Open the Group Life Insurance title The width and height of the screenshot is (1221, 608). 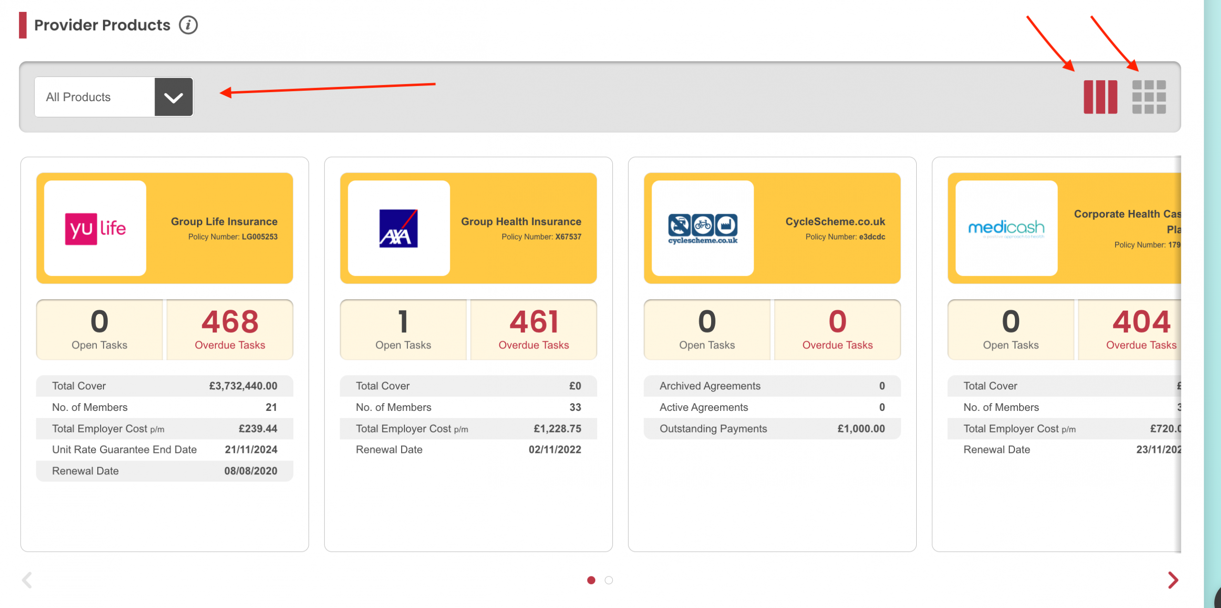coord(224,221)
